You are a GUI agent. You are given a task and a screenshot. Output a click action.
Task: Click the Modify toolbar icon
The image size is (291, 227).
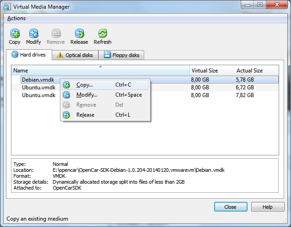pyautogui.click(x=33, y=33)
